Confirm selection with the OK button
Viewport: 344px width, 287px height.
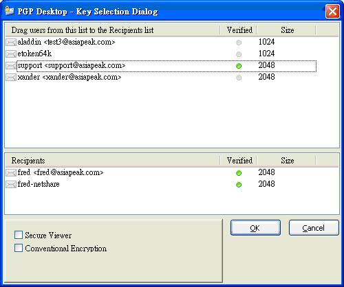(255, 228)
